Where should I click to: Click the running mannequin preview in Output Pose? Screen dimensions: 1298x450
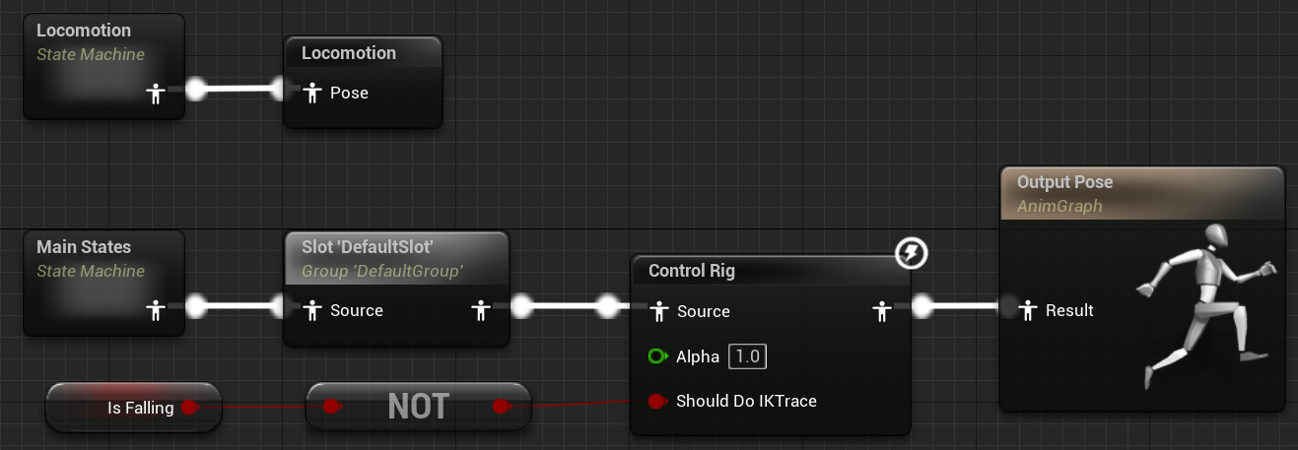(1205, 305)
